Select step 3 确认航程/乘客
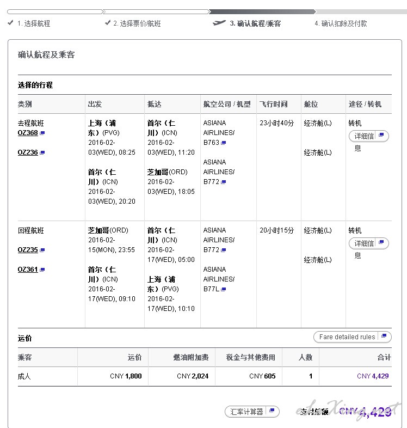The image size is (407, 428). coord(255,23)
